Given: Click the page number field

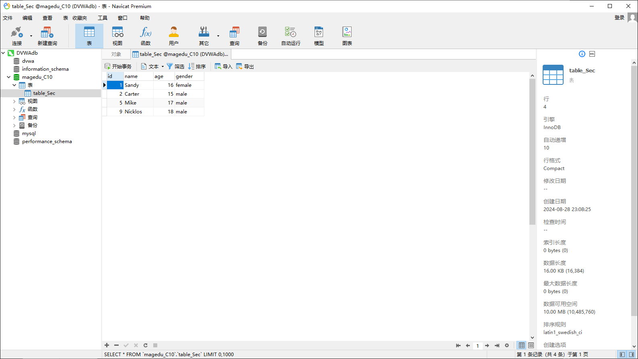Looking at the screenshot, I should click(x=477, y=346).
